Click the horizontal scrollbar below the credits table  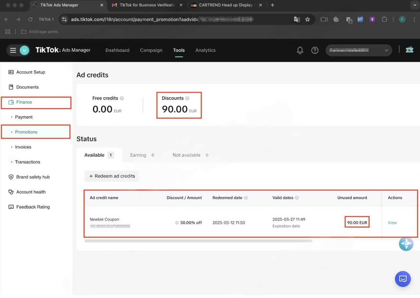tap(198, 241)
